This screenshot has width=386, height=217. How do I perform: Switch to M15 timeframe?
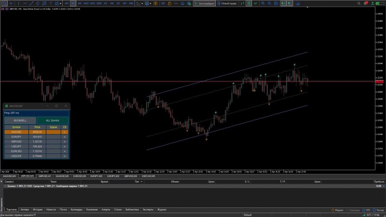(93, 3)
